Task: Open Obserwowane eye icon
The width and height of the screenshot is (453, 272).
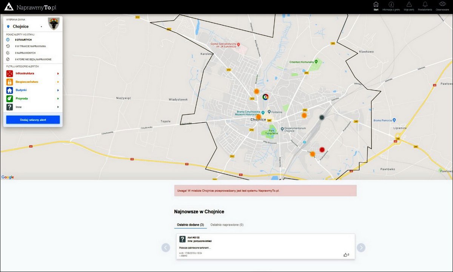Action: click(x=442, y=5)
